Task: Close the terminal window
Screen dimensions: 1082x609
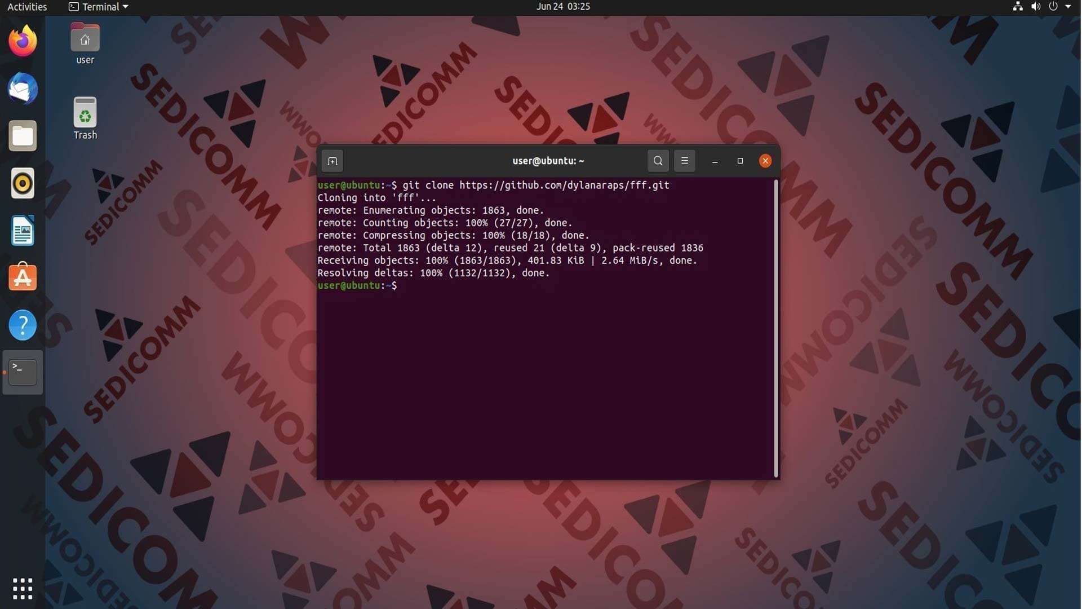Action: coord(765,161)
